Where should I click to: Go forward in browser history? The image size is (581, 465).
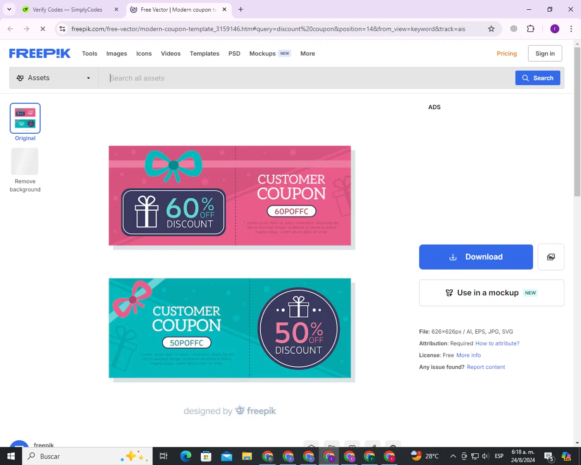point(26,29)
